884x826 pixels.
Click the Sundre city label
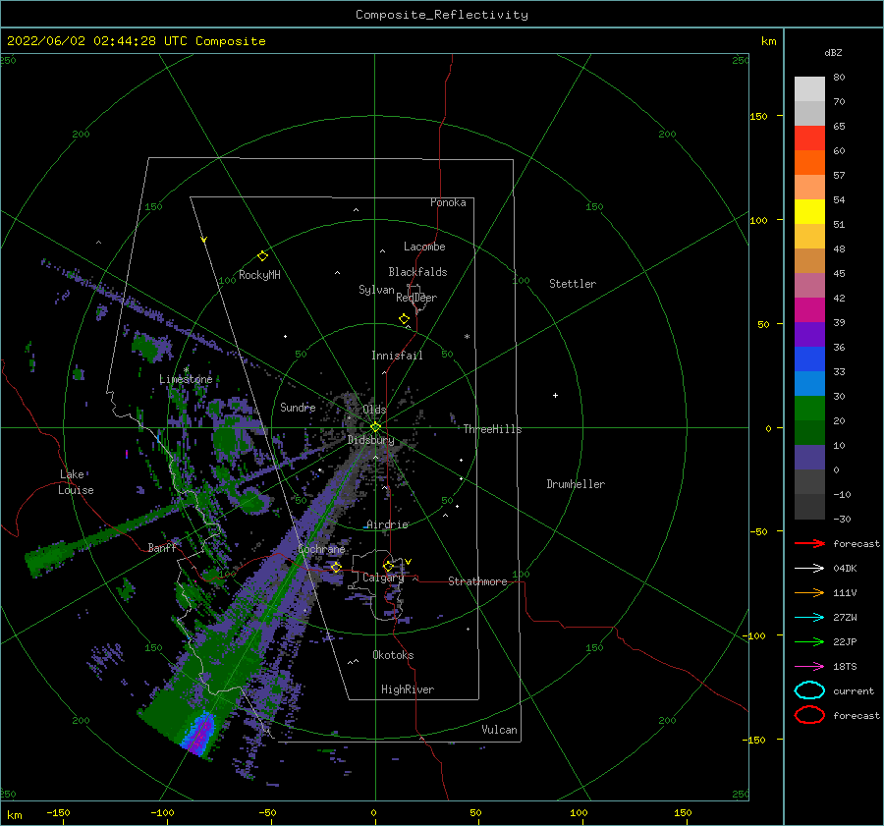pos(298,407)
